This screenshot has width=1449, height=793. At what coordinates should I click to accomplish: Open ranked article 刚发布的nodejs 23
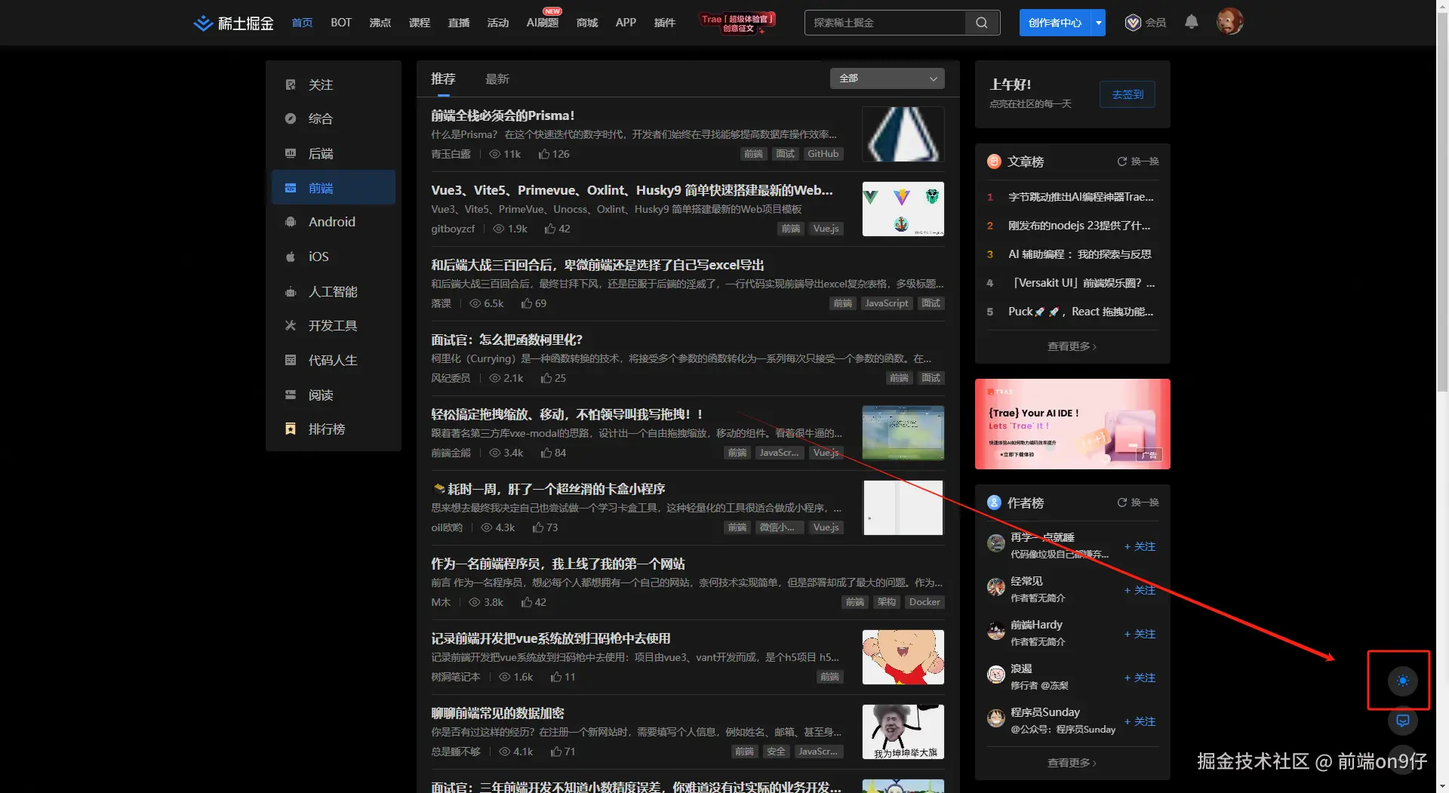pyautogui.click(x=1079, y=226)
